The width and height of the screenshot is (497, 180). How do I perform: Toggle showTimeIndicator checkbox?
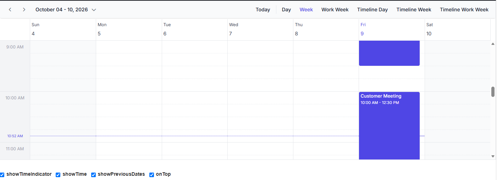tap(2, 175)
